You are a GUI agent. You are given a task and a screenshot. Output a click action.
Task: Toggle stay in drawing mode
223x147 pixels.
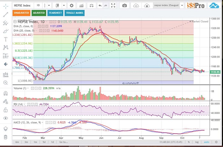pos(5,101)
